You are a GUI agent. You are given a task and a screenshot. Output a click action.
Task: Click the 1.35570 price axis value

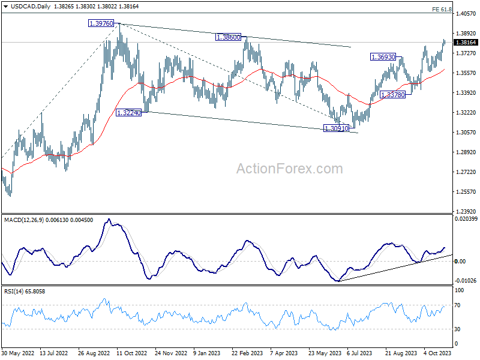click(466, 73)
